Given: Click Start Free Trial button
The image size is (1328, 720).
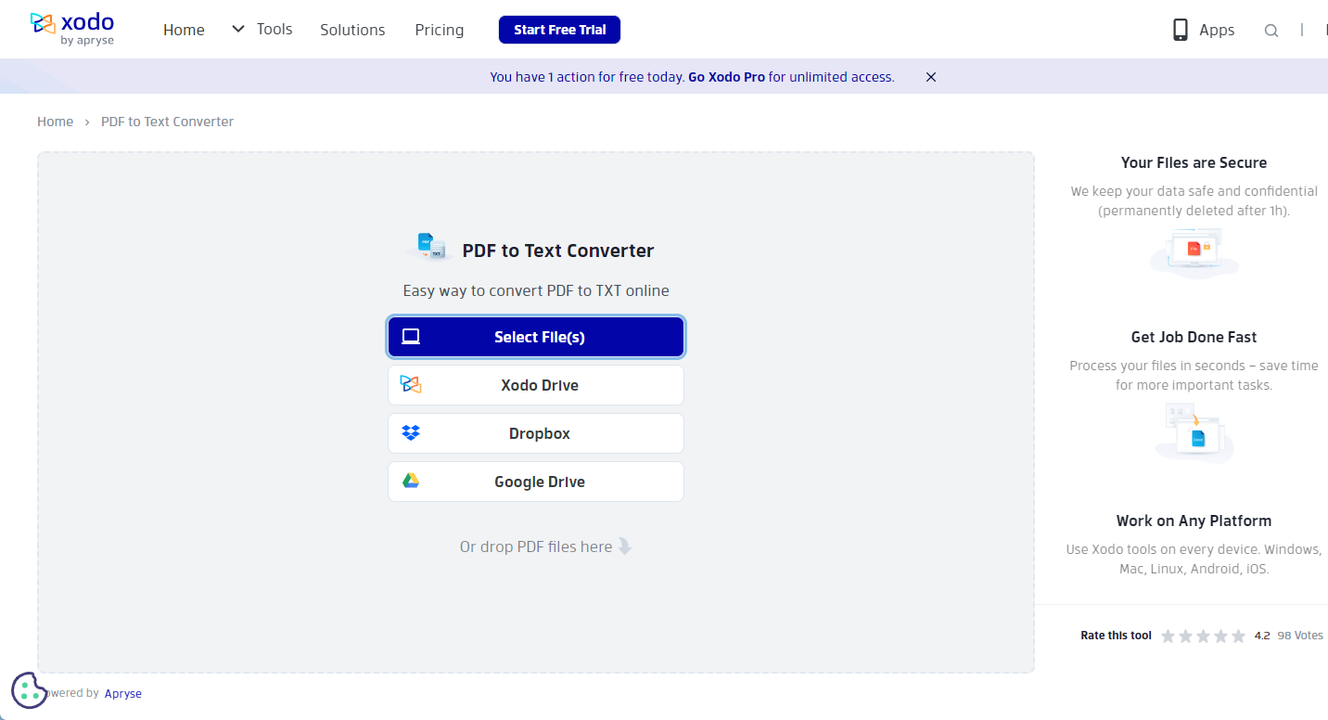Looking at the screenshot, I should pyautogui.click(x=559, y=30).
